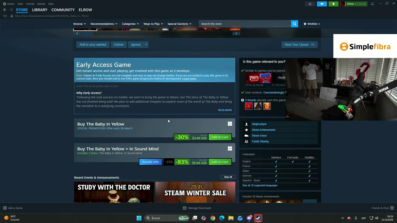Open the Ignore options dropdown arrow
The width and height of the screenshot is (397, 223).
click(146, 45)
